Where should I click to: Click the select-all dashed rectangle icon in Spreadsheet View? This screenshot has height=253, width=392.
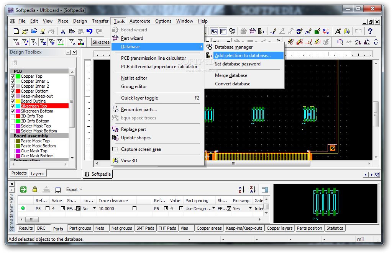click(x=58, y=189)
